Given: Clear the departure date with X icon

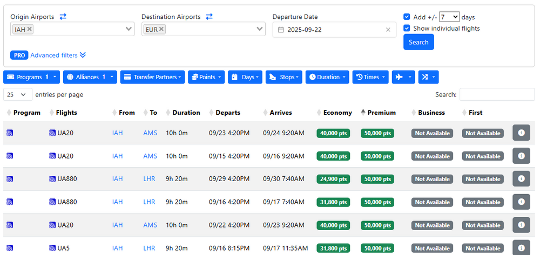Looking at the screenshot, I should pos(388,30).
